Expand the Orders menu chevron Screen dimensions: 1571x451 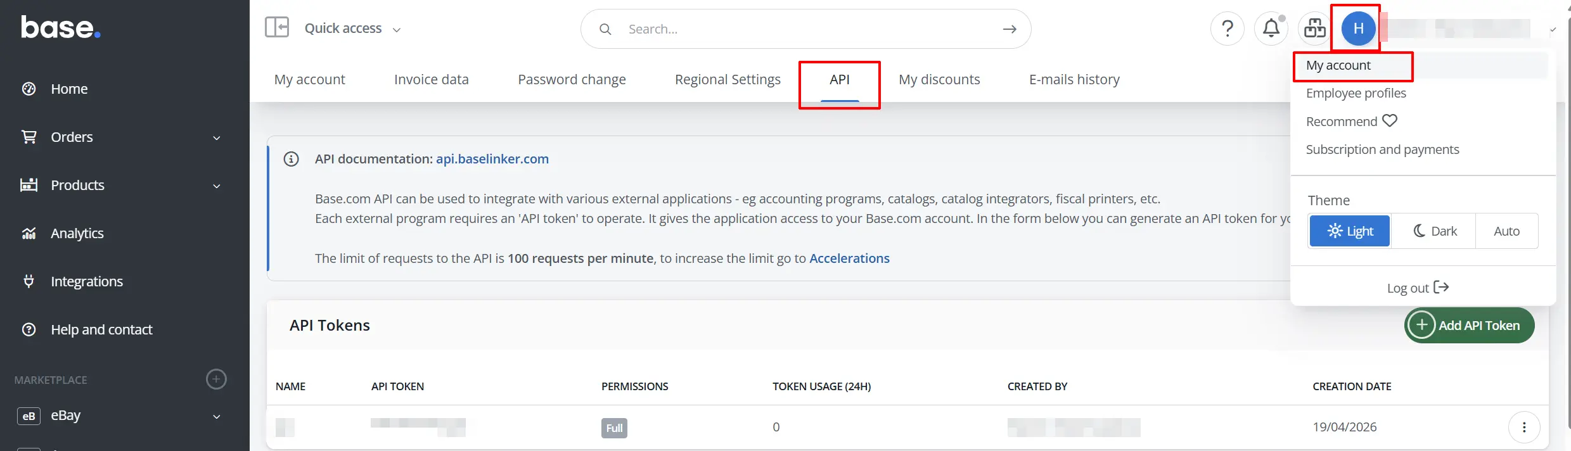(217, 137)
